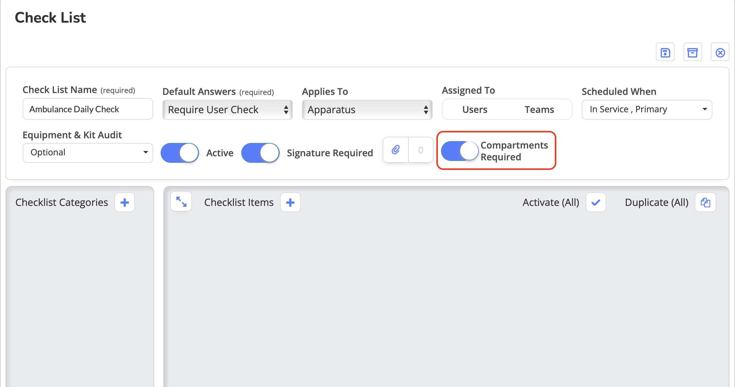This screenshot has width=735, height=387.
Task: Select the Users assignment tab
Action: [475, 109]
